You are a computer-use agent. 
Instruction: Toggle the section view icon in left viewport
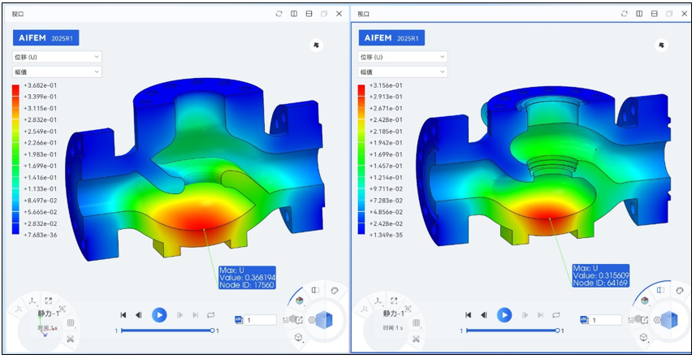tap(315, 290)
